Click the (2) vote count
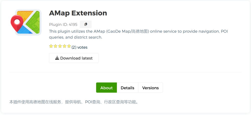The height and width of the screenshot is (115, 251). click(74, 47)
